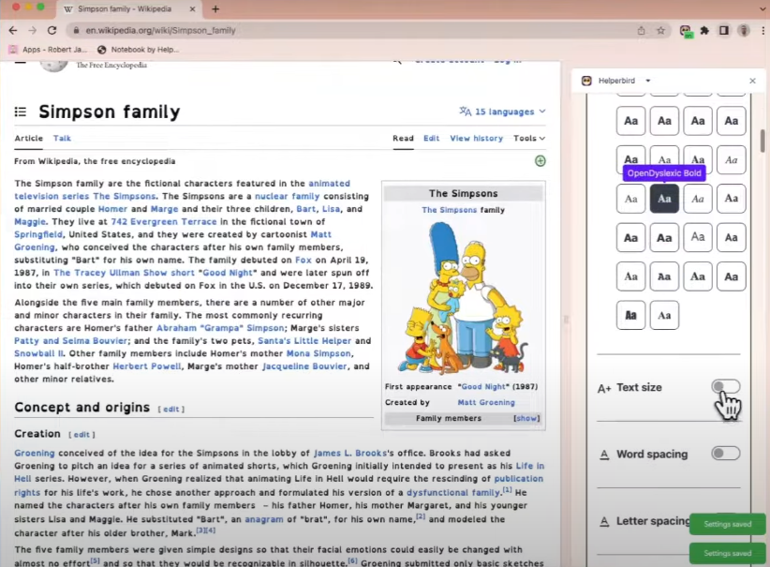Click the Helperbird panel scrollbar thumb
Image resolution: width=770 pixels, height=567 pixels.
[763, 141]
